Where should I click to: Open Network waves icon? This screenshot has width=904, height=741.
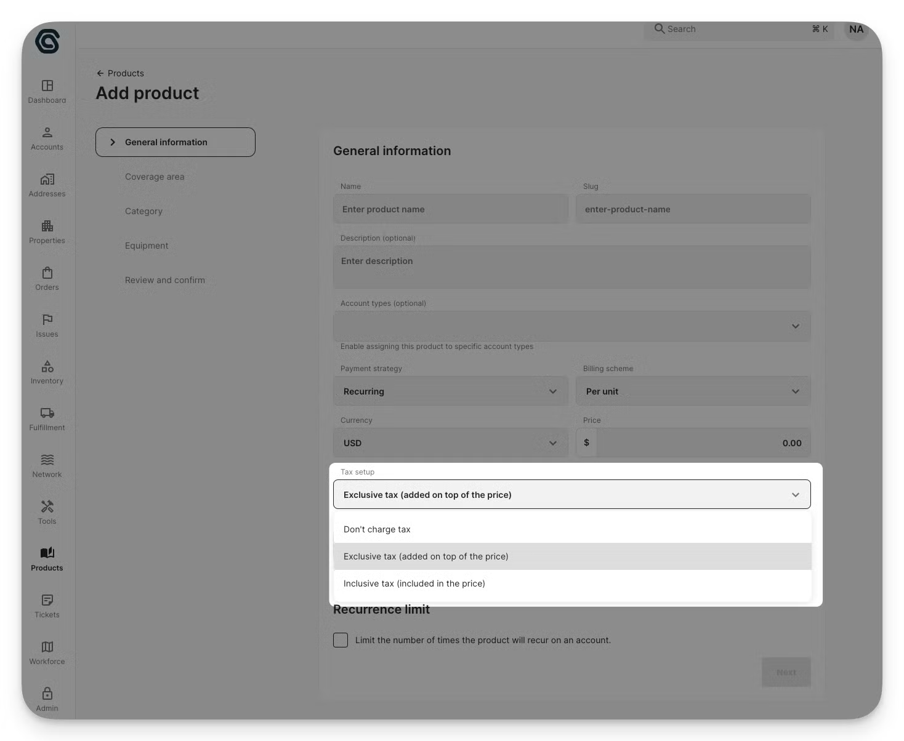[47, 460]
